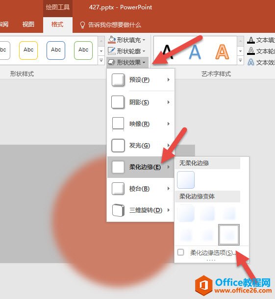Image resolution: width=275 pixels, height=299 pixels.
Task: Expand the 柔化边缘(E) submenu arrow
Action: (x=169, y=167)
